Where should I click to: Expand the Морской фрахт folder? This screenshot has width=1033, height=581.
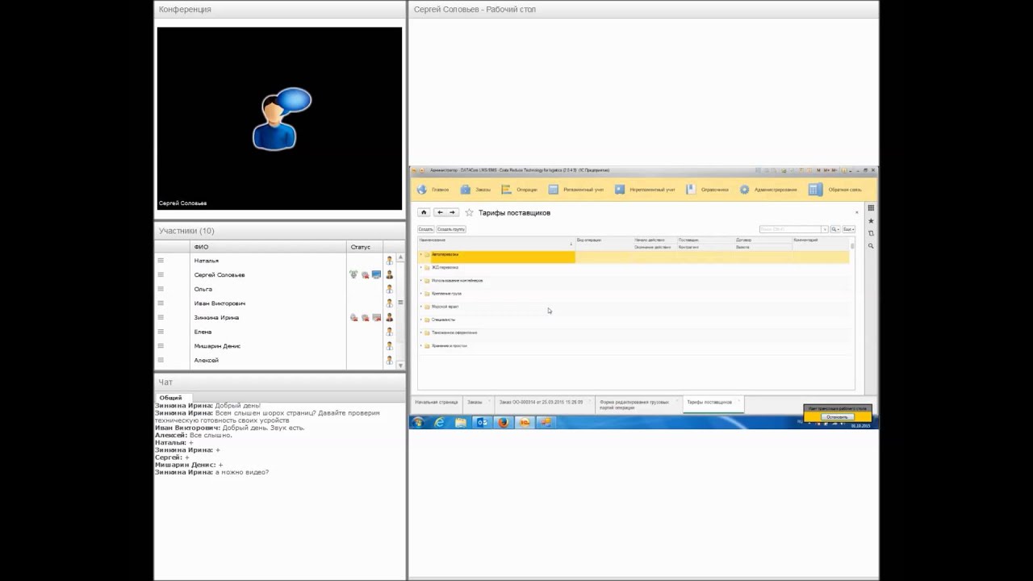pos(420,307)
